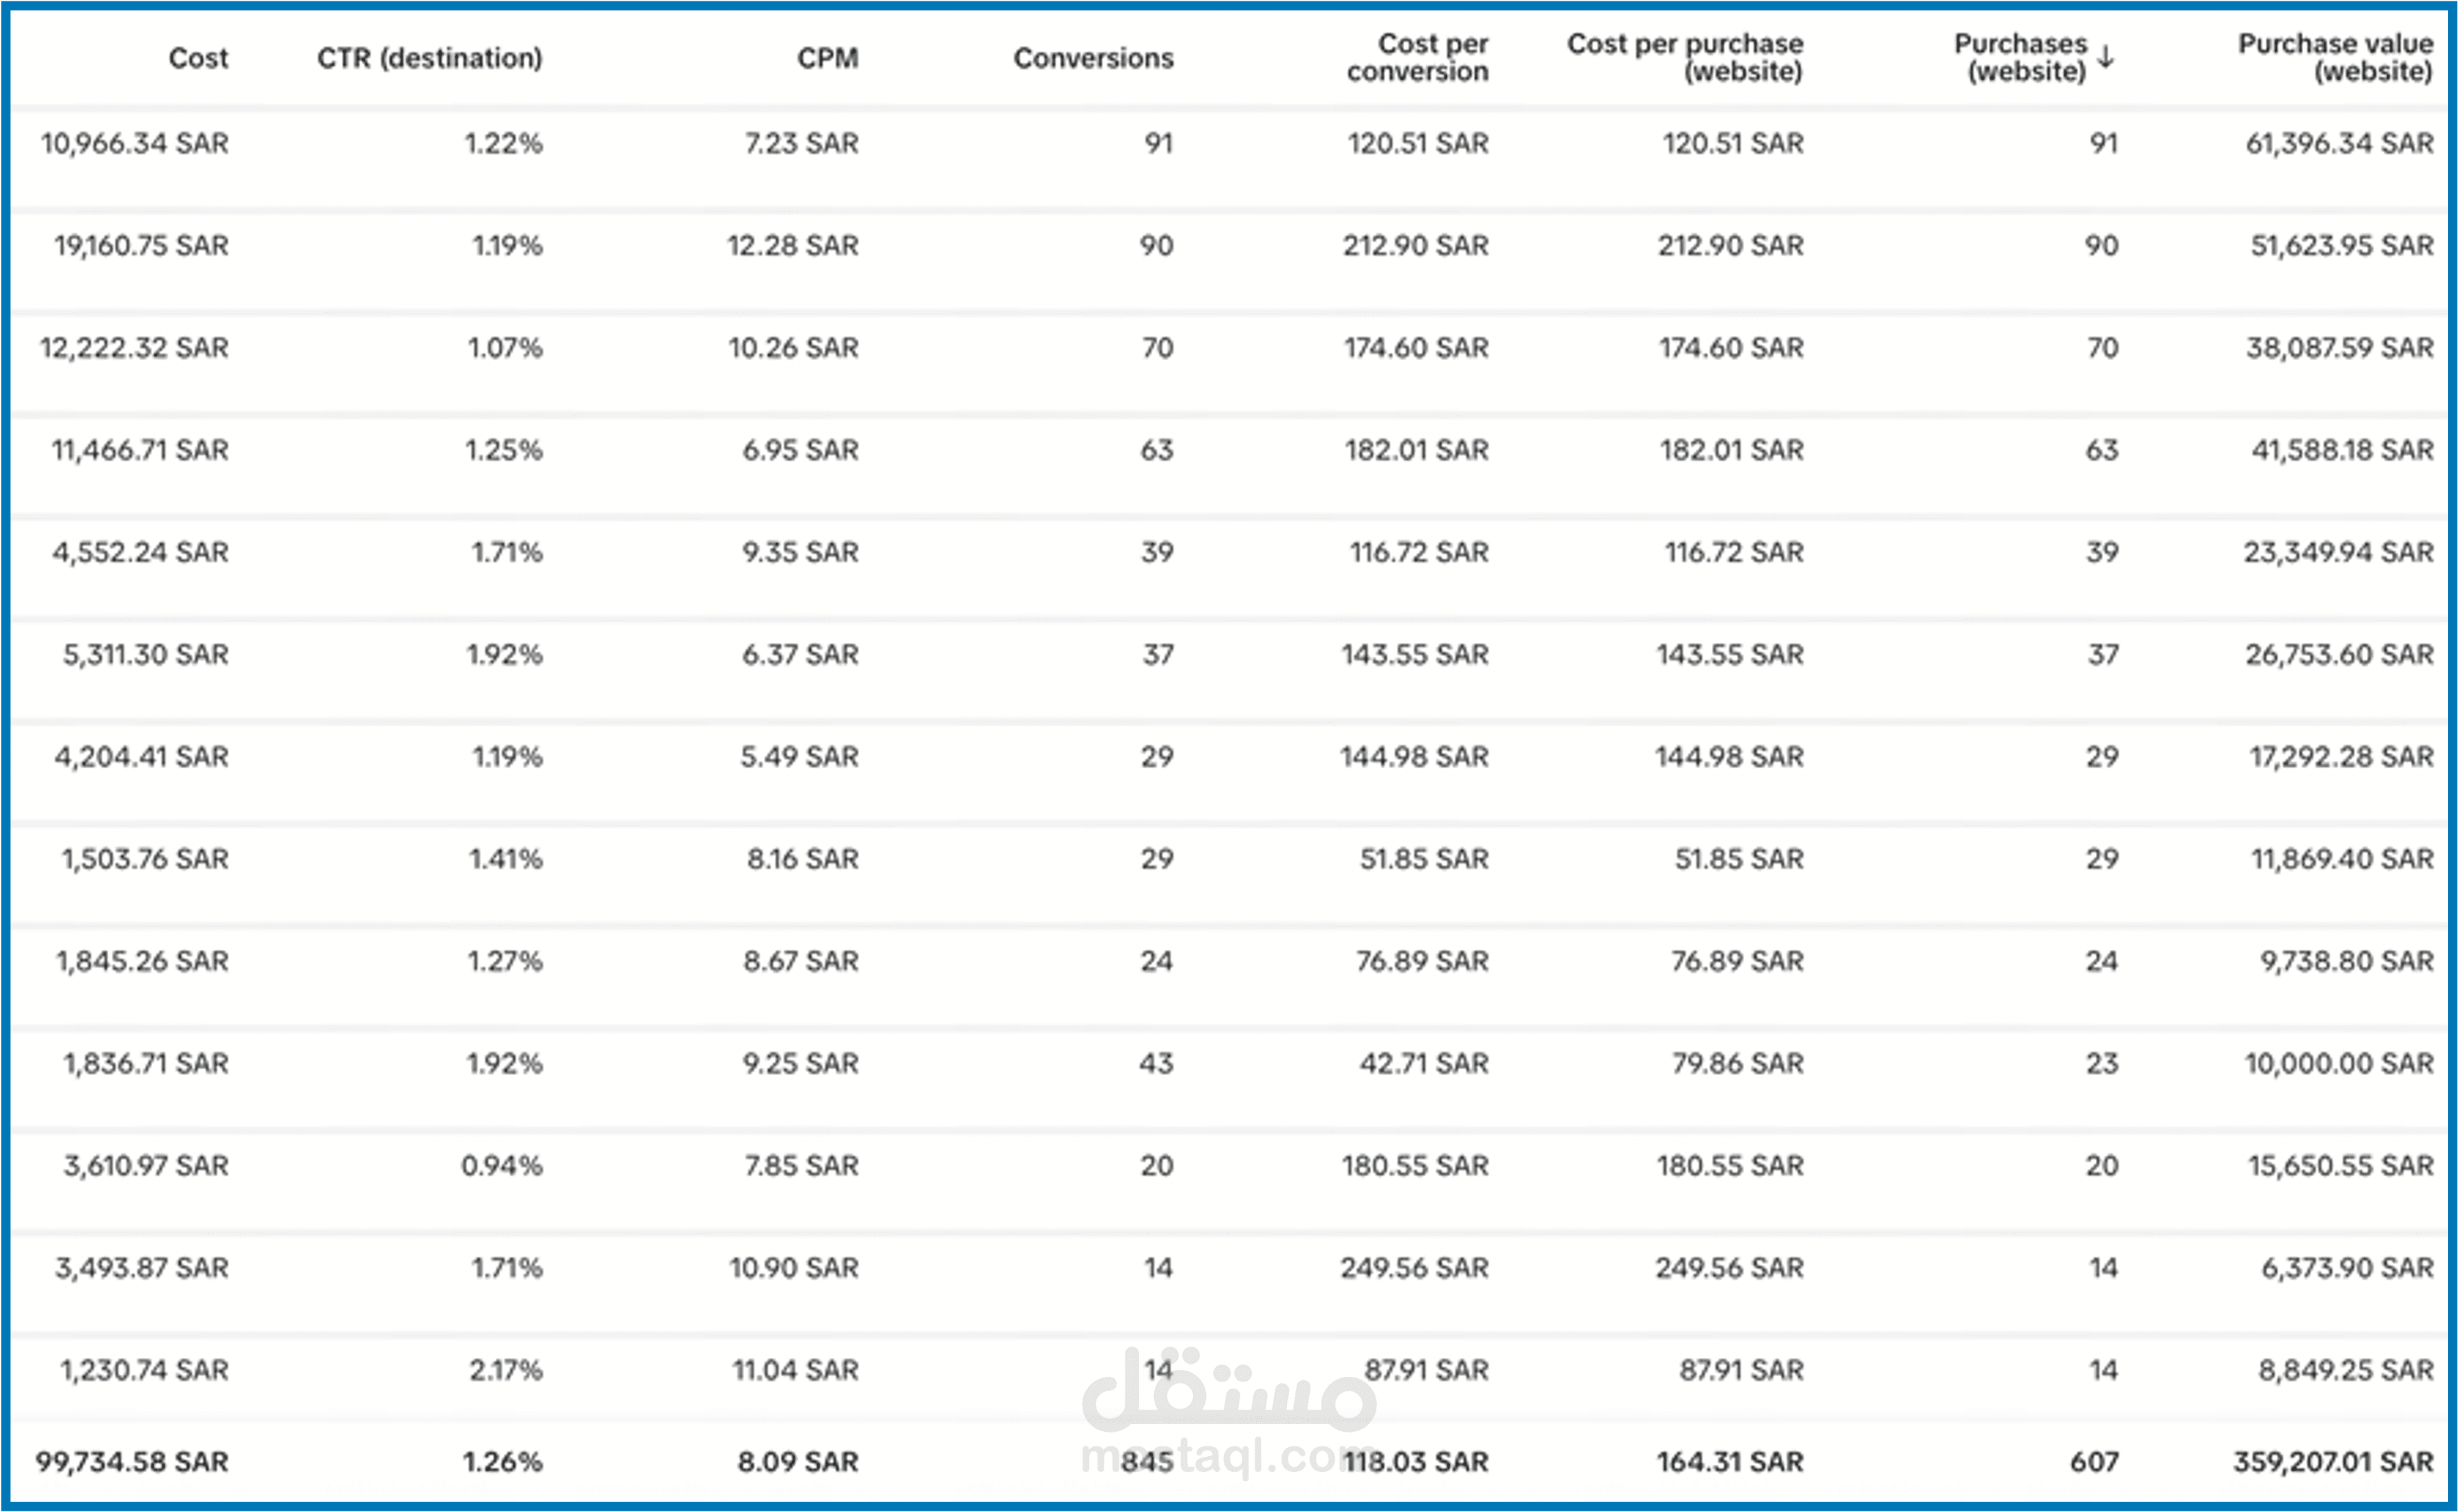Click the Conversions column header
Image resolution: width=2460 pixels, height=1512 pixels.
(x=1093, y=58)
